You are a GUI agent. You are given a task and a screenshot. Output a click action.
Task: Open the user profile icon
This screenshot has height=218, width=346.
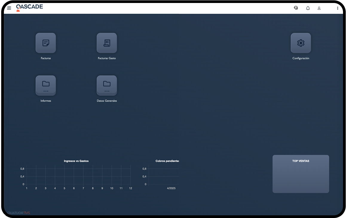(319, 8)
